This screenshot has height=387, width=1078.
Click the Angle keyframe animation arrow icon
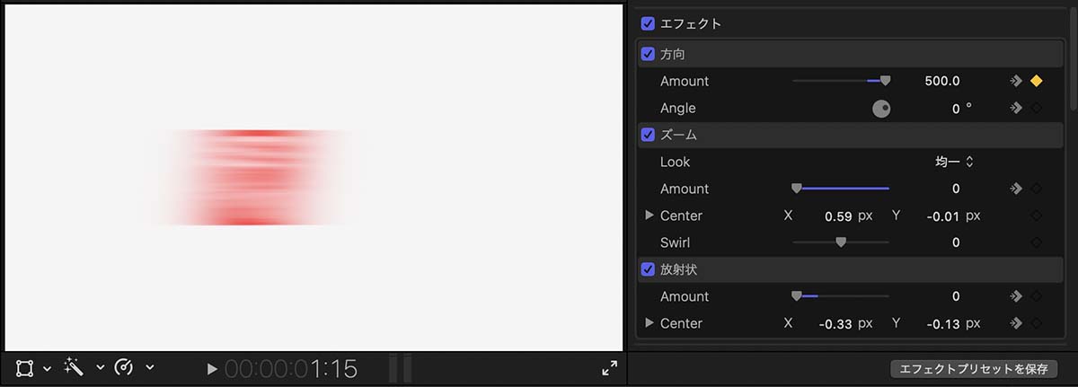tap(1015, 108)
